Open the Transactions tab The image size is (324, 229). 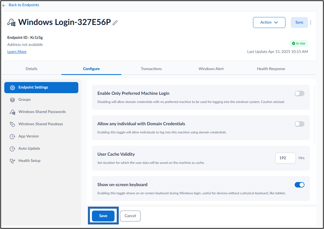[x=151, y=69]
